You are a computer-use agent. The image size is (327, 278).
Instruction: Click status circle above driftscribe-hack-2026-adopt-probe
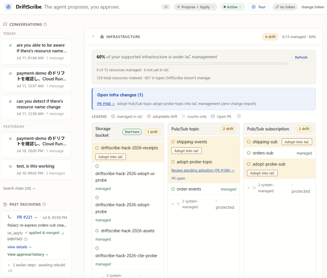(97, 197)
